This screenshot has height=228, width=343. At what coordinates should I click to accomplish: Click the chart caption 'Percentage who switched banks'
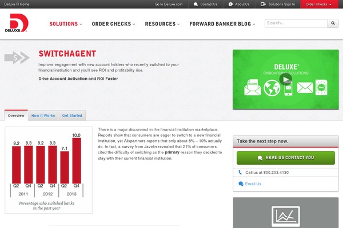(x=47, y=203)
